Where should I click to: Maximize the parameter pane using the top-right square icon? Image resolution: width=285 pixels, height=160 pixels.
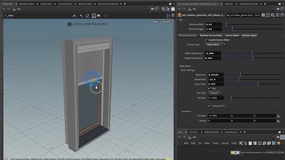(x=280, y=4)
